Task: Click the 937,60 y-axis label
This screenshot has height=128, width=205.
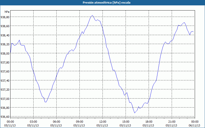Action: 5,71
